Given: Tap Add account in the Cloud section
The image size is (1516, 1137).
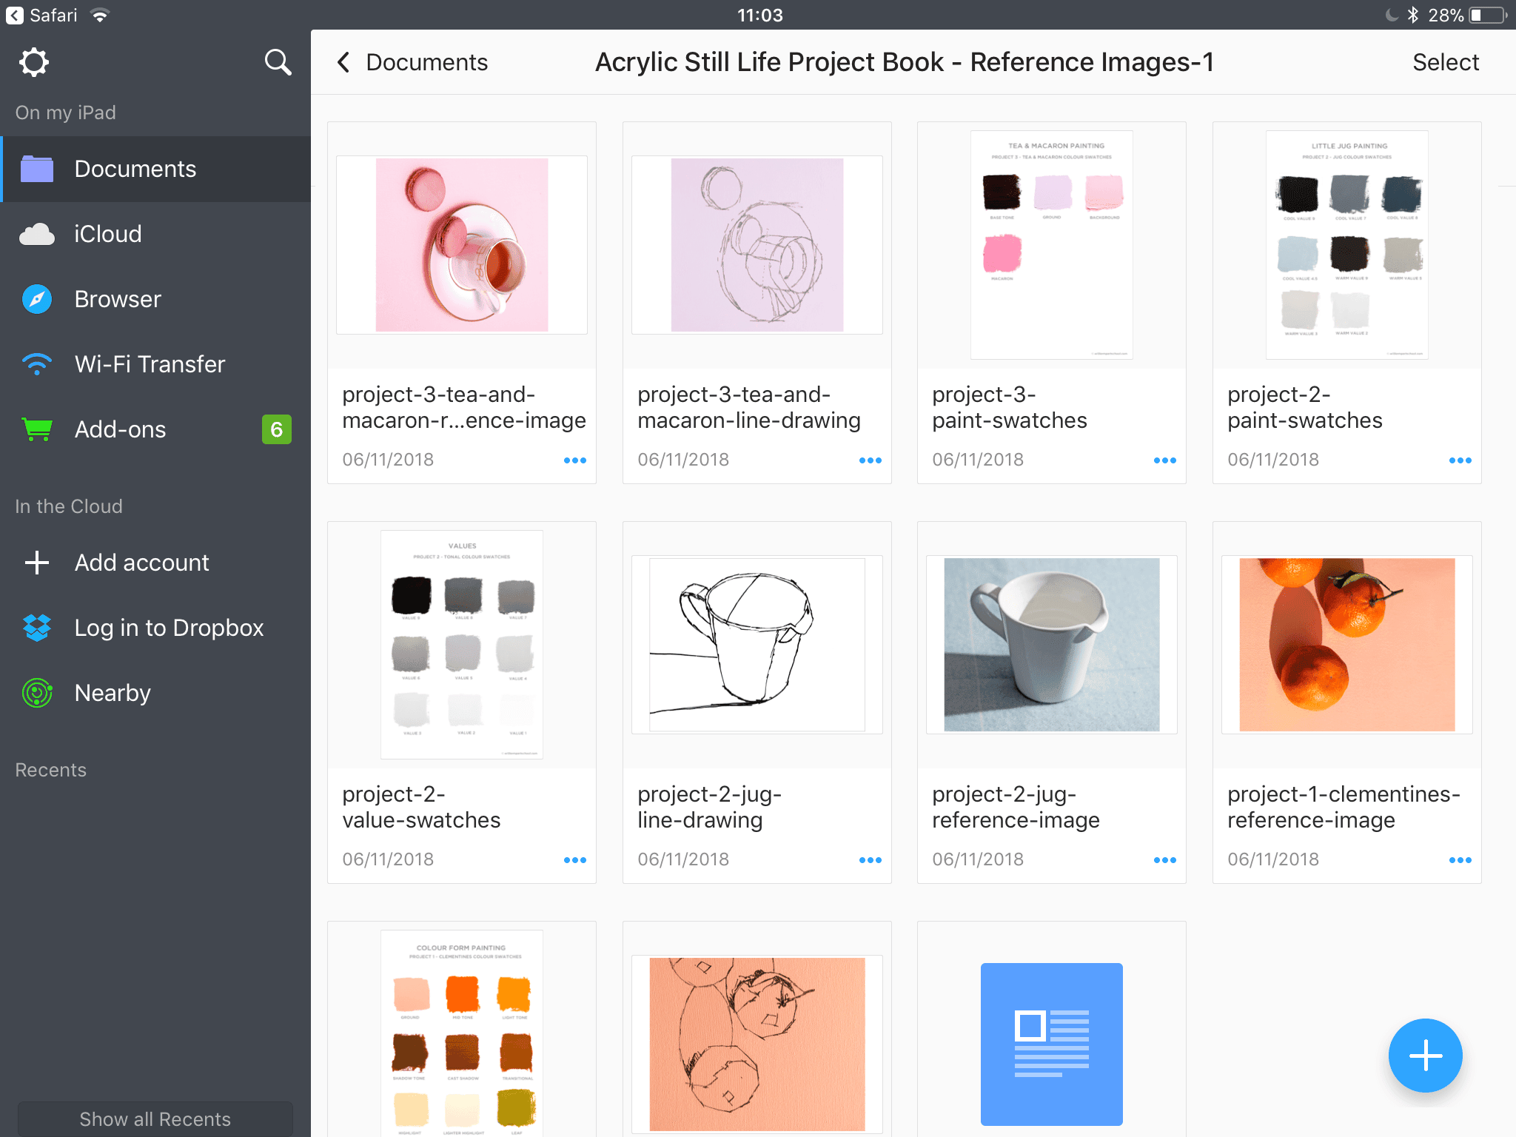Looking at the screenshot, I should pyautogui.click(x=155, y=563).
